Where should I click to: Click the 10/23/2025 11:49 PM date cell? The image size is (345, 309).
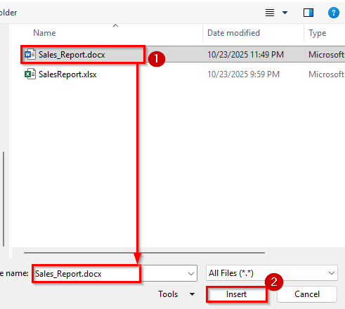pos(245,55)
